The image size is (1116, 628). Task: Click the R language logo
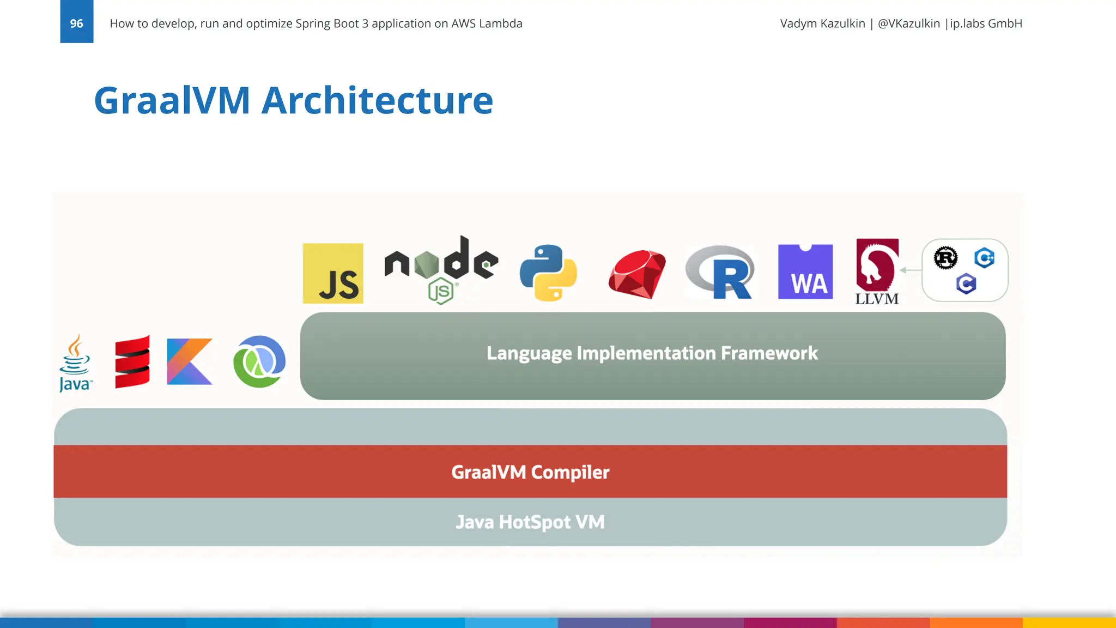tap(720, 273)
